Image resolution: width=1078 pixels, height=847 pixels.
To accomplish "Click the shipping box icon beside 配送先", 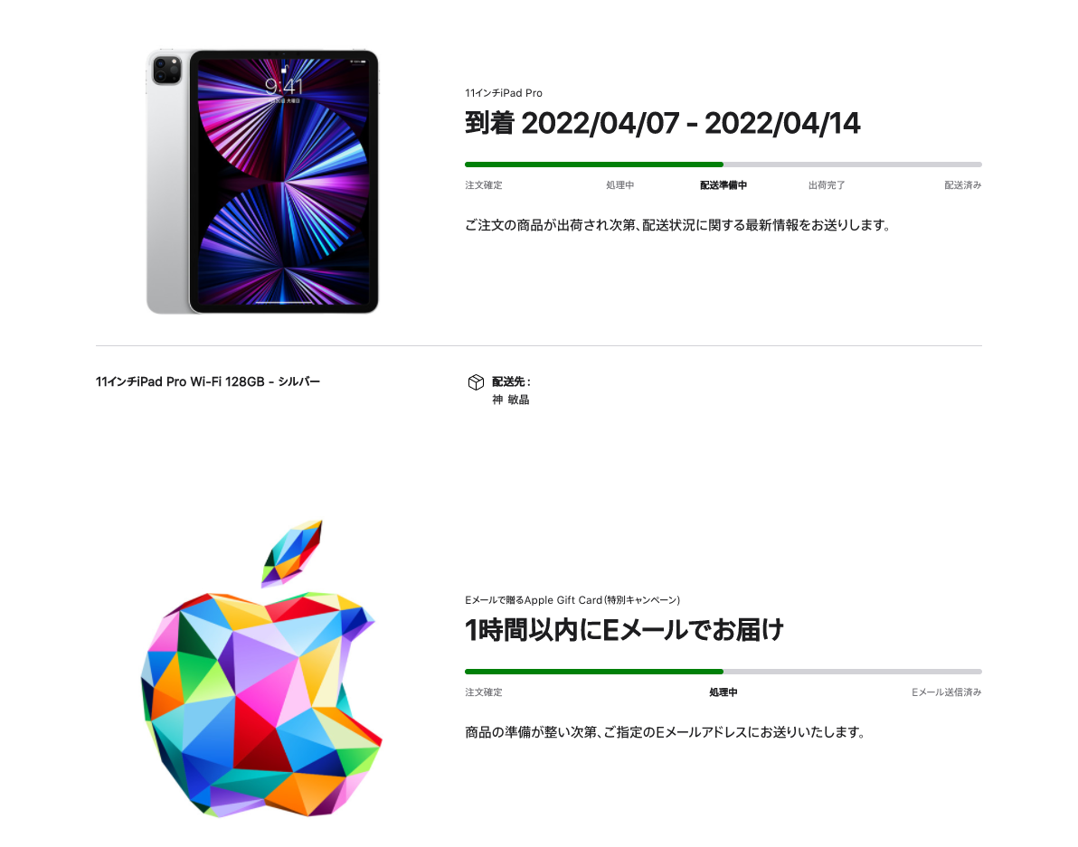I will tap(476, 382).
